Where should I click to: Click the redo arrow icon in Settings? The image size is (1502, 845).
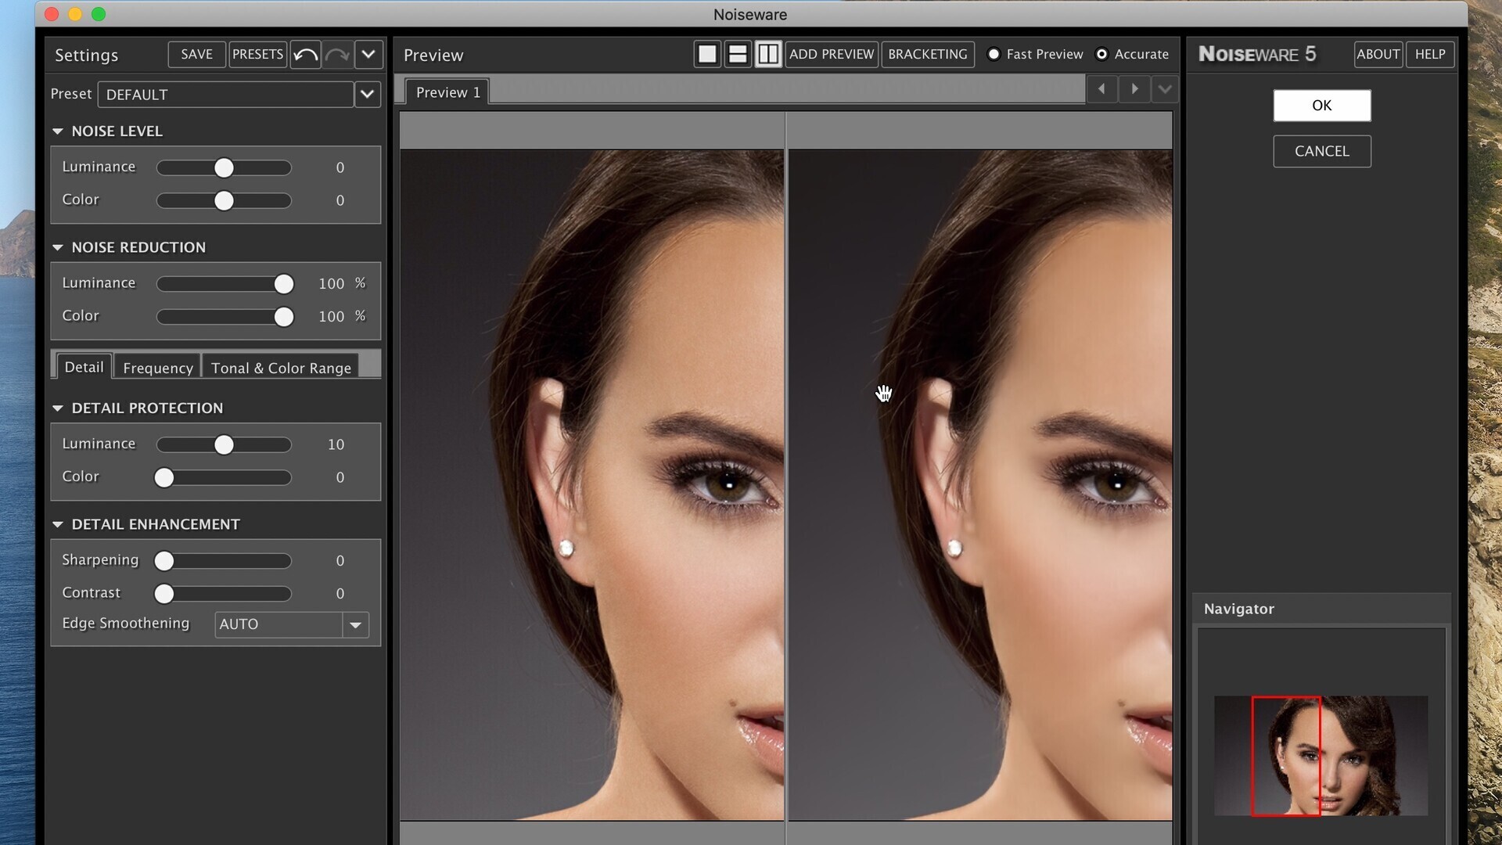click(x=337, y=55)
